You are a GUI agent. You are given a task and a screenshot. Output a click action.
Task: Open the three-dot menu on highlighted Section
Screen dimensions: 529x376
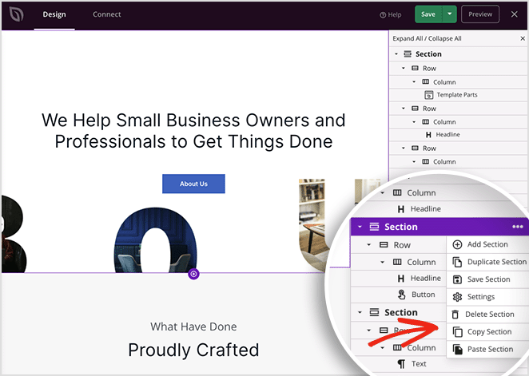(518, 227)
